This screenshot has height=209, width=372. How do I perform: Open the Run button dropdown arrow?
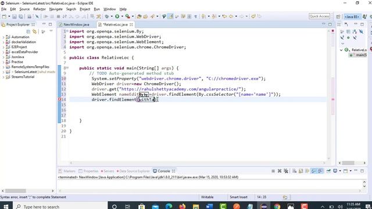click(122, 16)
